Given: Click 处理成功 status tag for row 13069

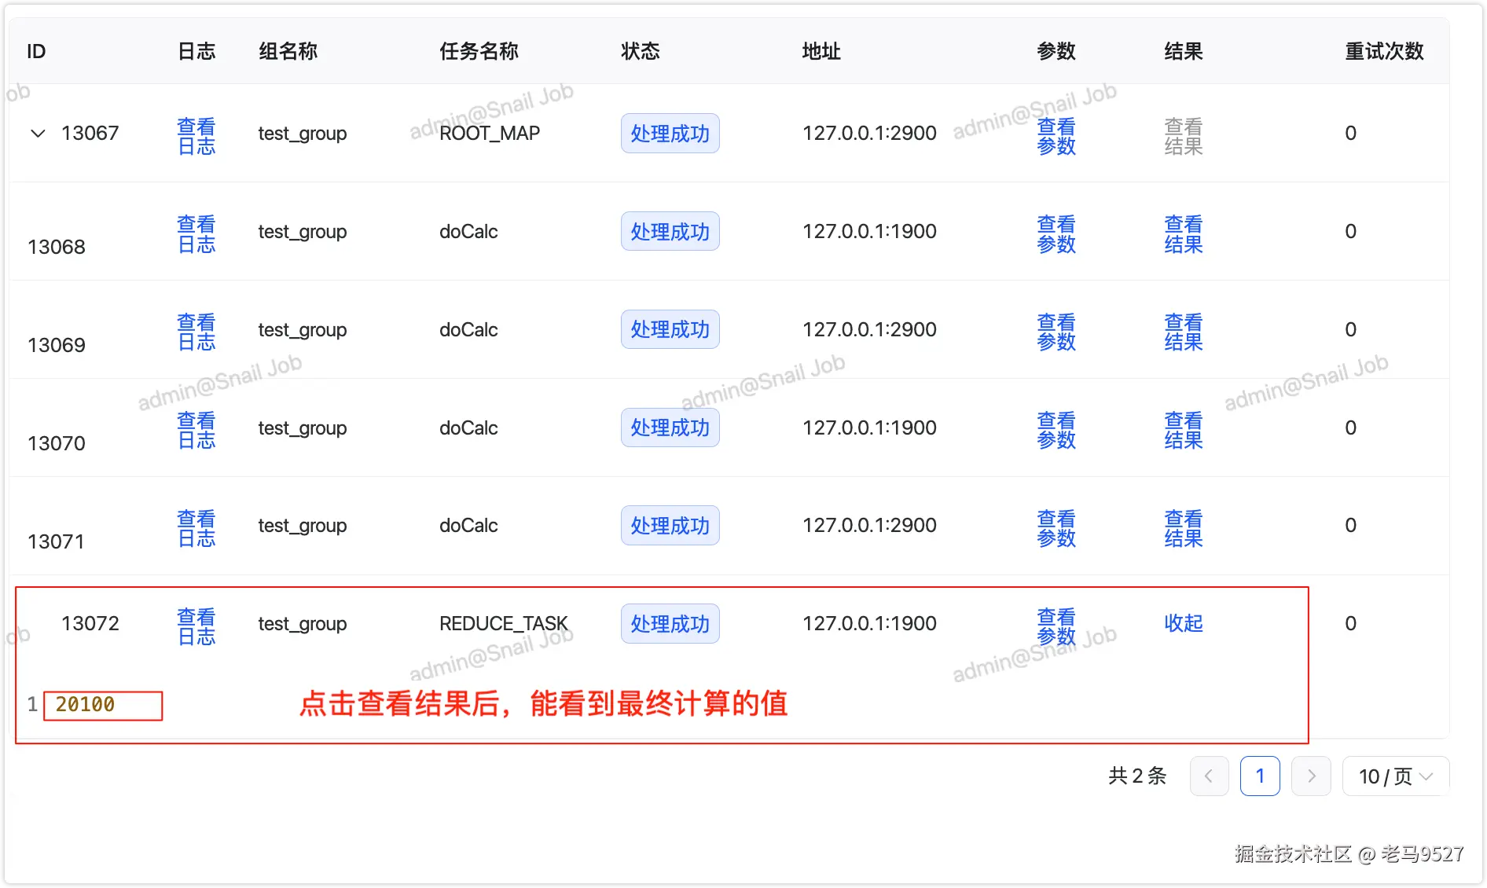Looking at the screenshot, I should pos(670,329).
